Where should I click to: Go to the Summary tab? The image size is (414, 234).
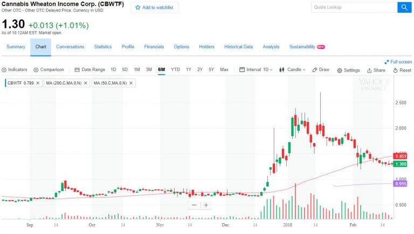pyautogui.click(x=16, y=47)
